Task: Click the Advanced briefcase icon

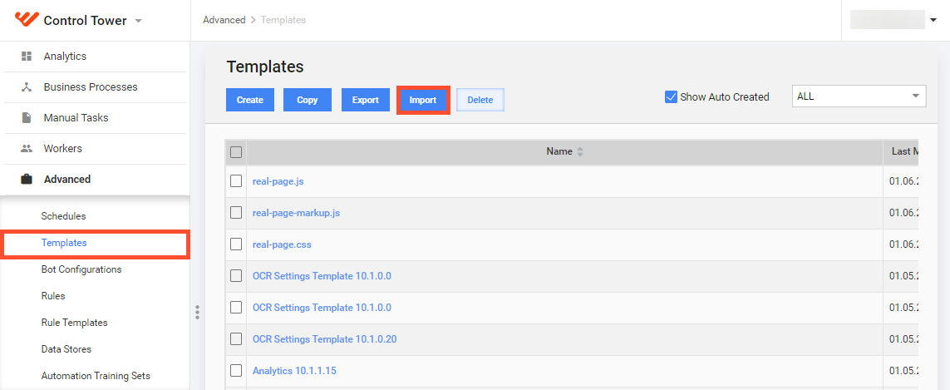Action: [26, 179]
